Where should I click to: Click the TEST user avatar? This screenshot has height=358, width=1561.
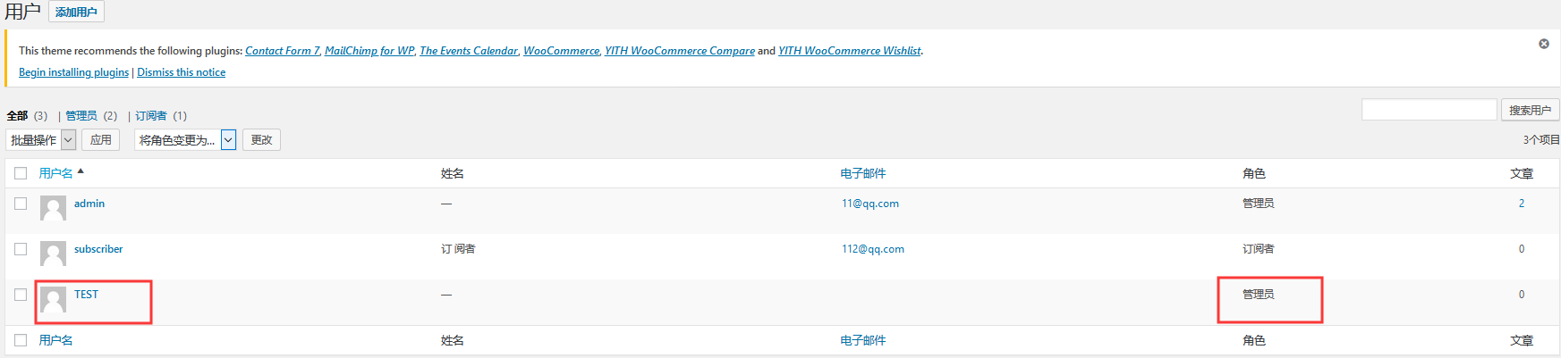pyautogui.click(x=54, y=299)
